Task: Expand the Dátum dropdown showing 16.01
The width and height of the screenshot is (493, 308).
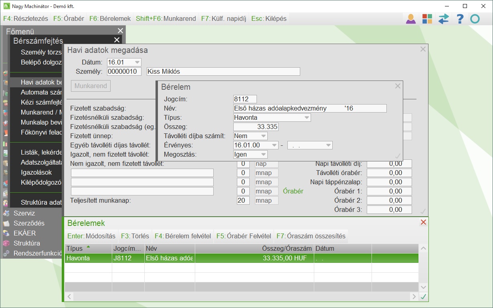Action: click(x=137, y=62)
